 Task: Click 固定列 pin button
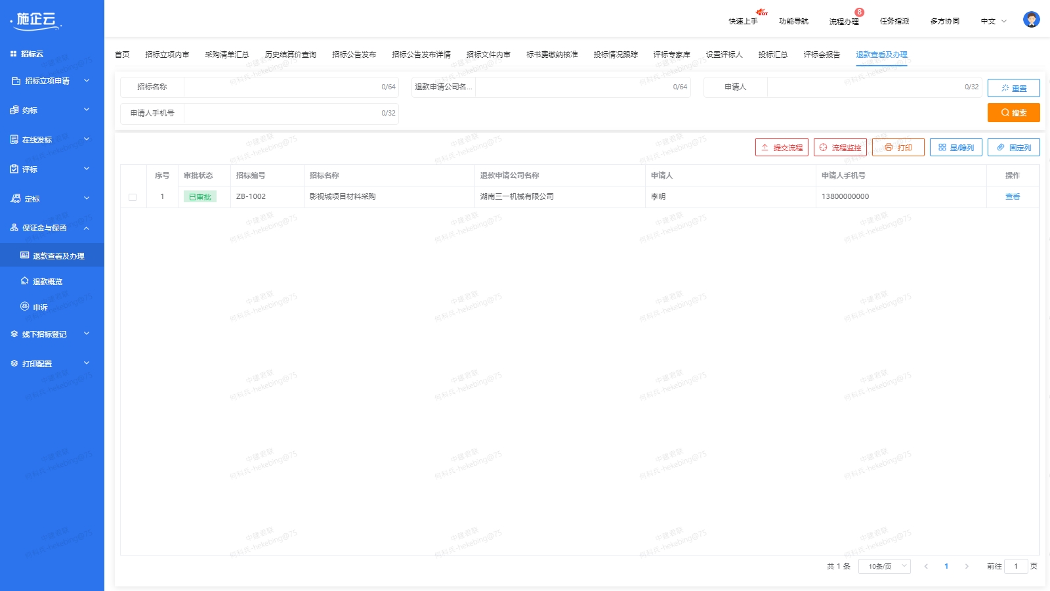[x=1013, y=147]
